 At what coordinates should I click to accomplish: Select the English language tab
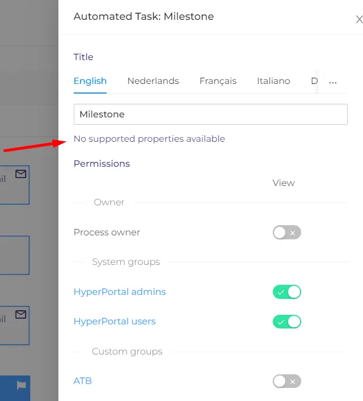click(90, 81)
